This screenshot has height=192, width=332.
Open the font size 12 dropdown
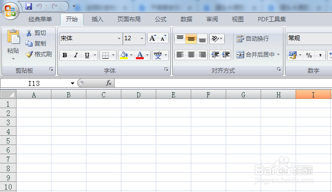[142, 38]
